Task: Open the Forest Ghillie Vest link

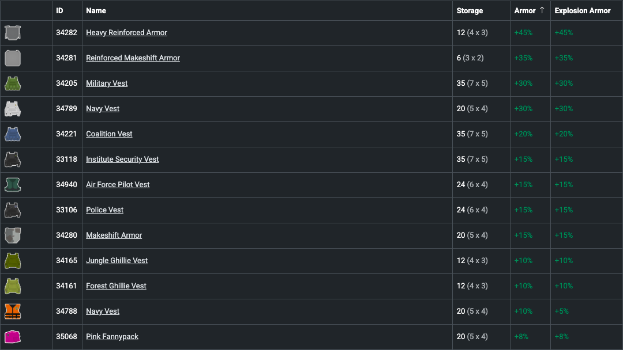Action: tap(116, 286)
